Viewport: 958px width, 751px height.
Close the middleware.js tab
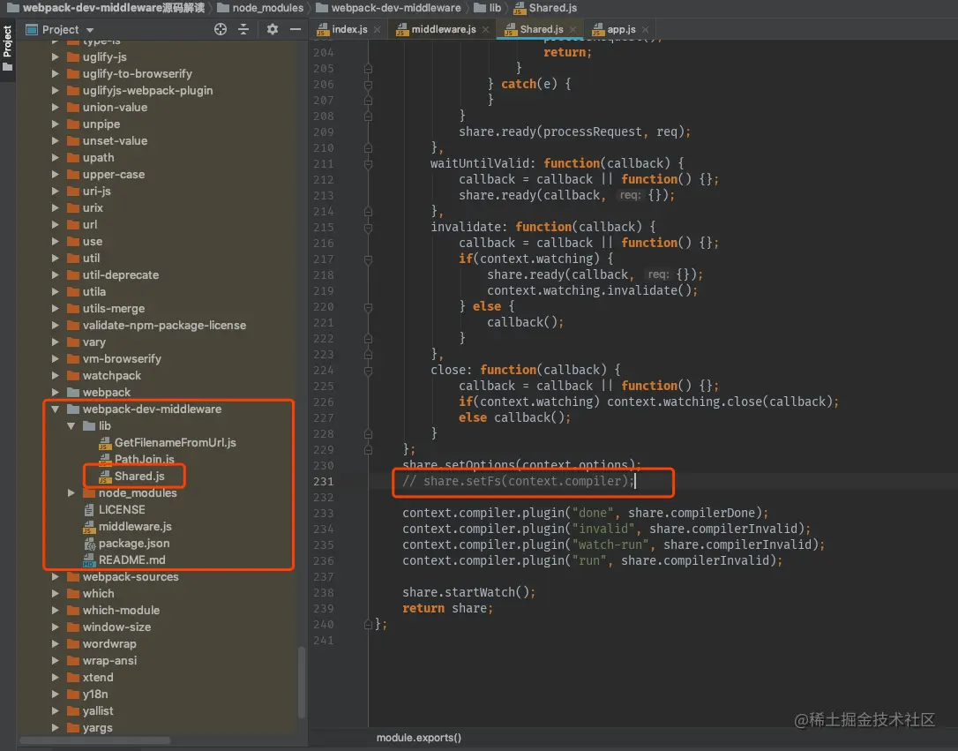click(486, 29)
